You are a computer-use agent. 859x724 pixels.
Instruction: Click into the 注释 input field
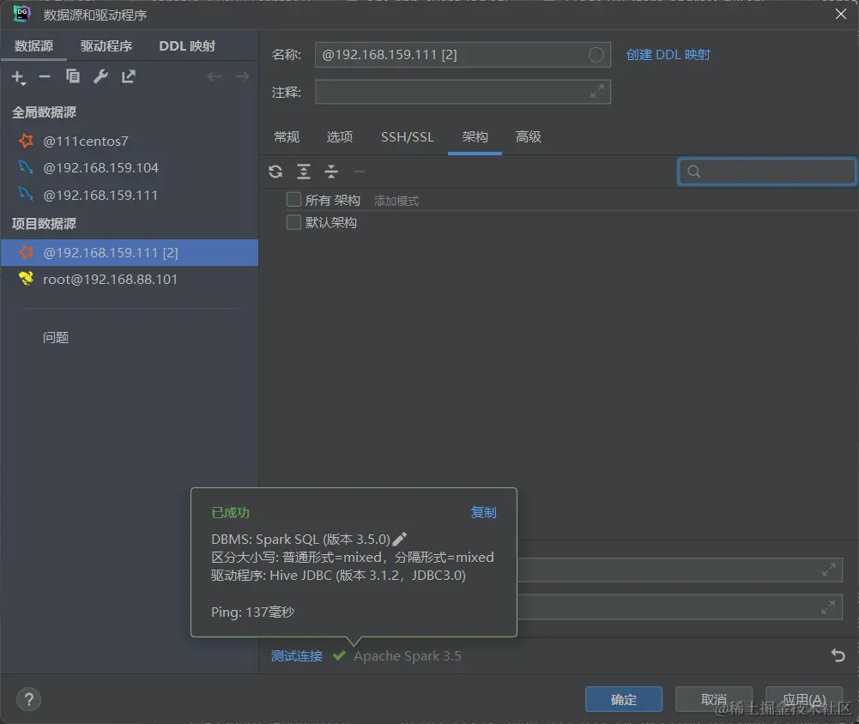coord(463,92)
